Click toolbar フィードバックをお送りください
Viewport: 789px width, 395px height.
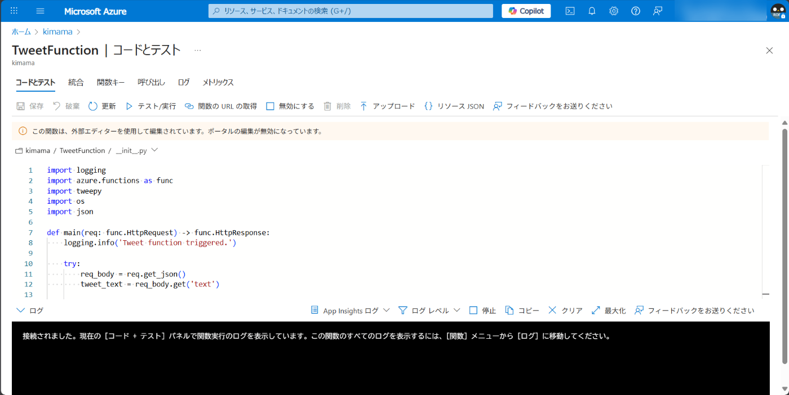pyautogui.click(x=552, y=106)
